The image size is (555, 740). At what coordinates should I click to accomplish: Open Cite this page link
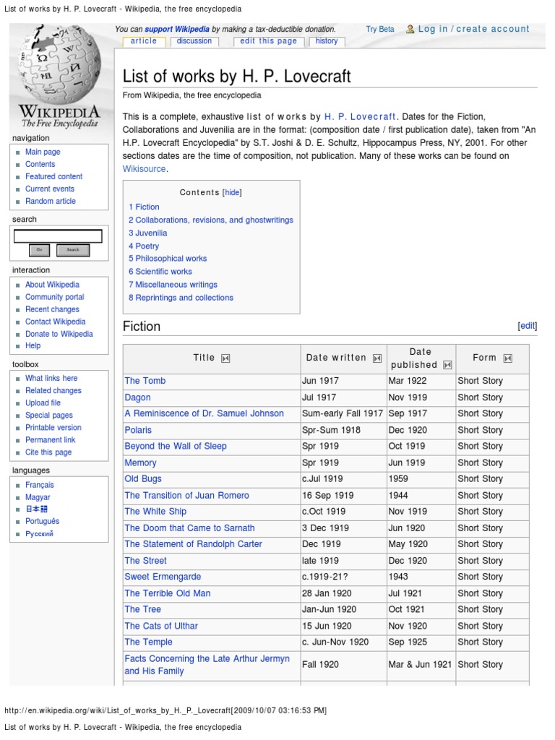48,452
